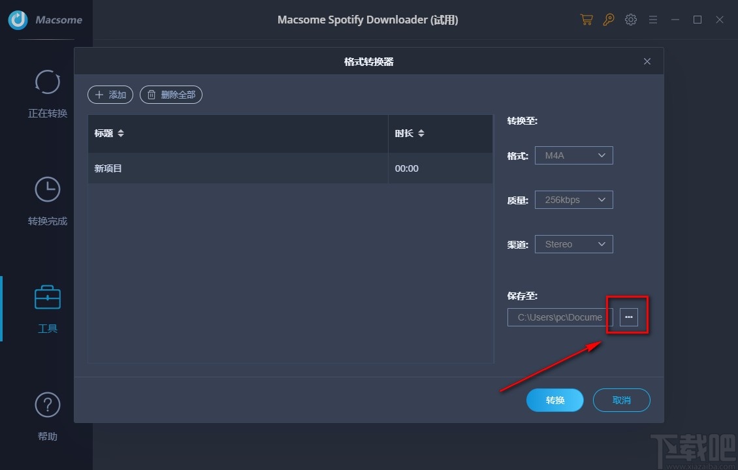Open the 格式 M4A dropdown
The width and height of the screenshot is (738, 470).
(x=573, y=155)
